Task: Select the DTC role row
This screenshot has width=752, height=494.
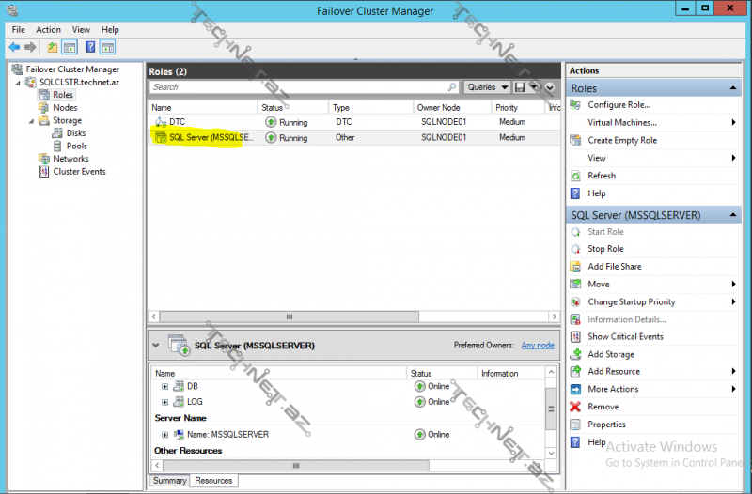Action: 177,122
